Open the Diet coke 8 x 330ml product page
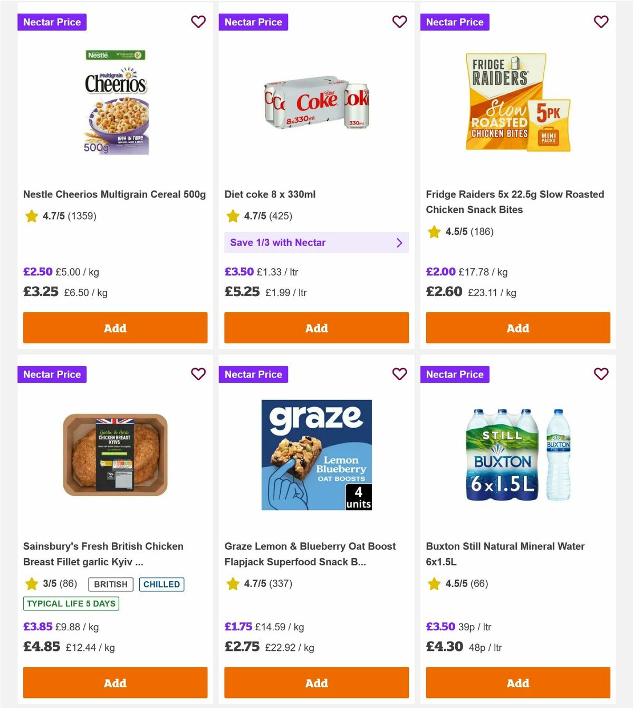Screen dimensions: 633x709 pyautogui.click(x=270, y=194)
